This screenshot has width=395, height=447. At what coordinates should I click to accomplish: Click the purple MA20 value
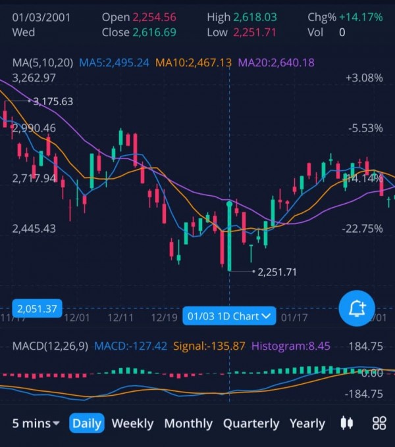(276, 62)
